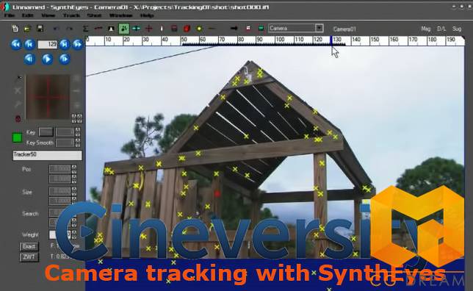Toggle the red lock icon beside mini-view
This screenshot has height=291, width=473.
[x=18, y=118]
